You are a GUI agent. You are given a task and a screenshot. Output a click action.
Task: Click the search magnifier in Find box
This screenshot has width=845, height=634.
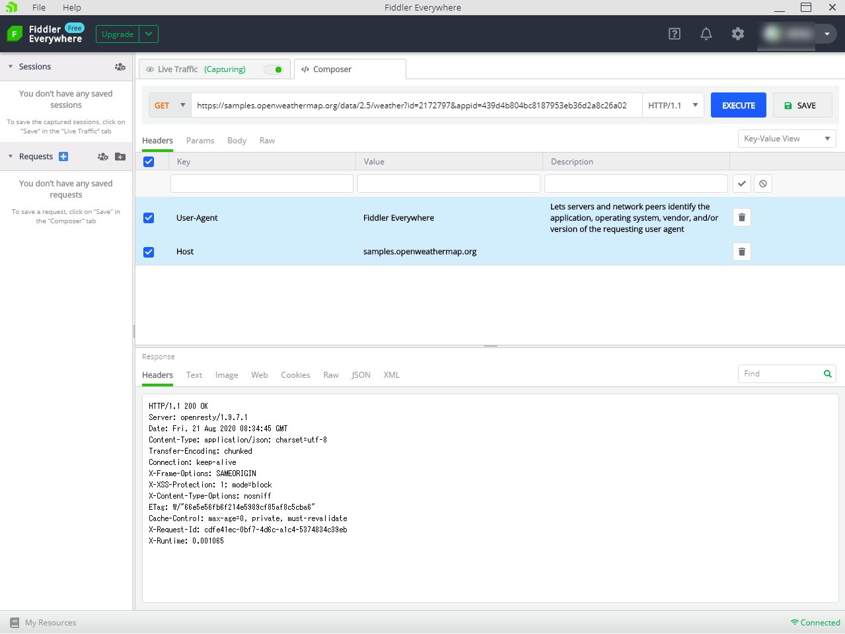(x=827, y=374)
